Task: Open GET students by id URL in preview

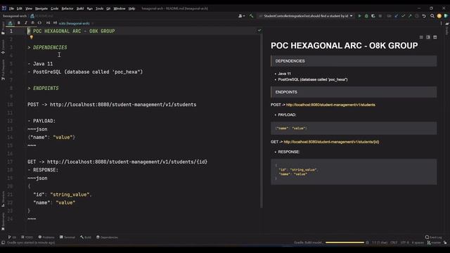Action: (x=331, y=142)
